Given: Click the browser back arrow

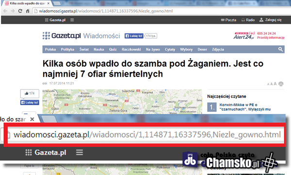Looking at the screenshot, I should (5, 11).
